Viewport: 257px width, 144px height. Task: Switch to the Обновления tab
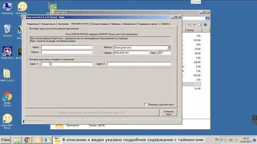pos(129,24)
